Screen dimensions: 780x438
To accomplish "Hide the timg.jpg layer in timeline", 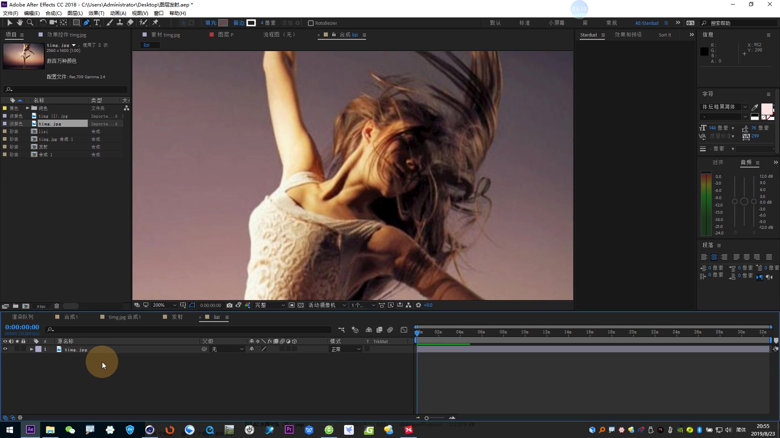I will (5, 349).
